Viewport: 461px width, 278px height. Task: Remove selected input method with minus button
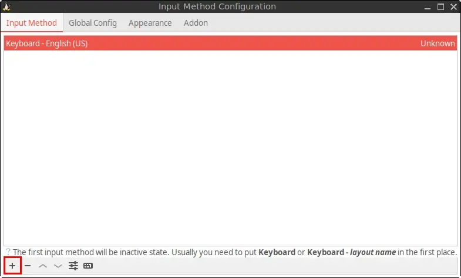tap(28, 266)
